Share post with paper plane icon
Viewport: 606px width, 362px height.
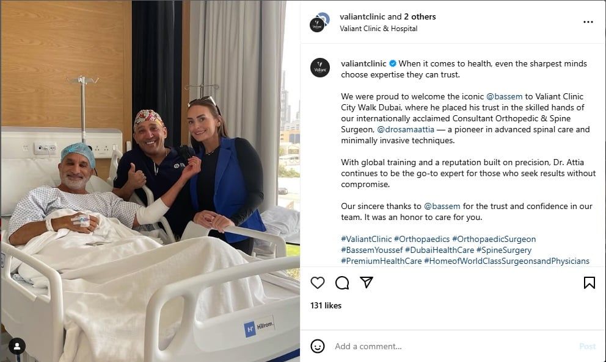coord(366,283)
